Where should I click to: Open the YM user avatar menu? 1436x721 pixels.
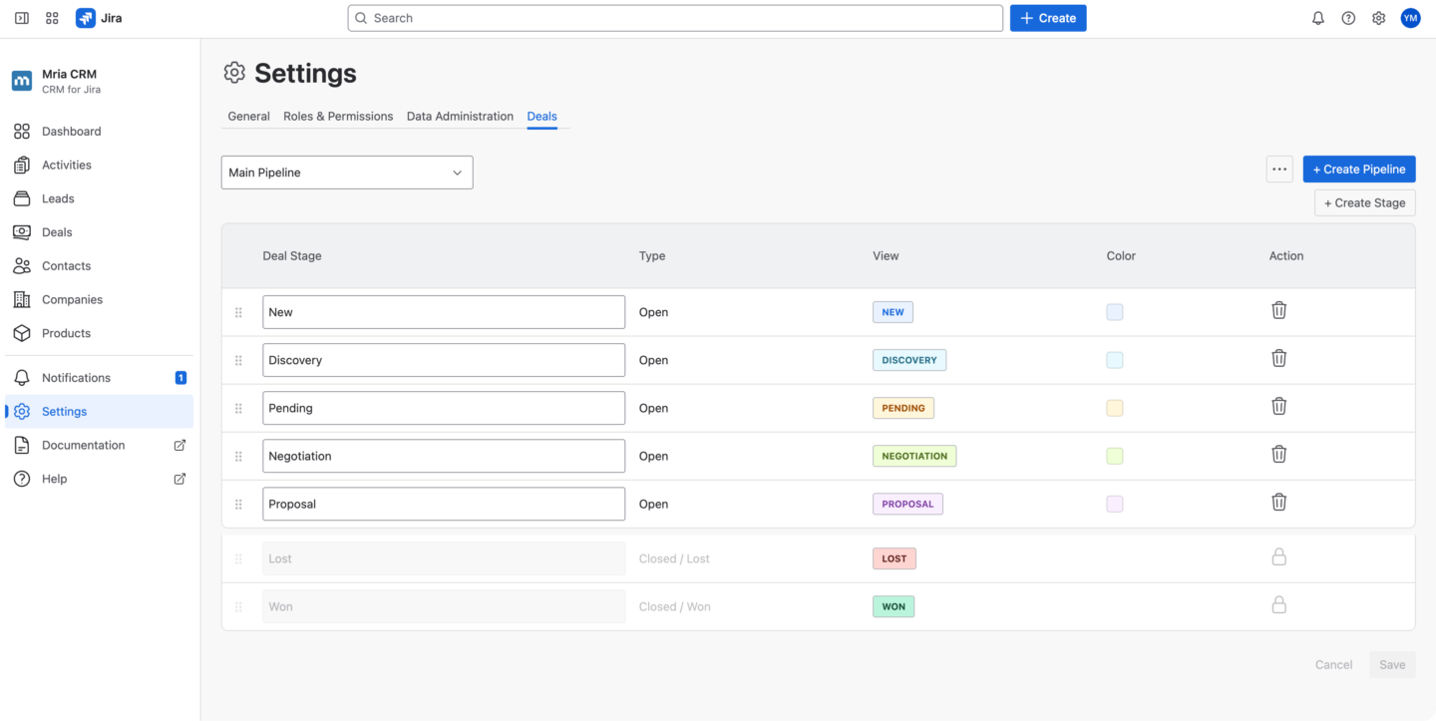(1410, 18)
